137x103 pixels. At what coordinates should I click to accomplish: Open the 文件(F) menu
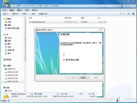point(5,10)
